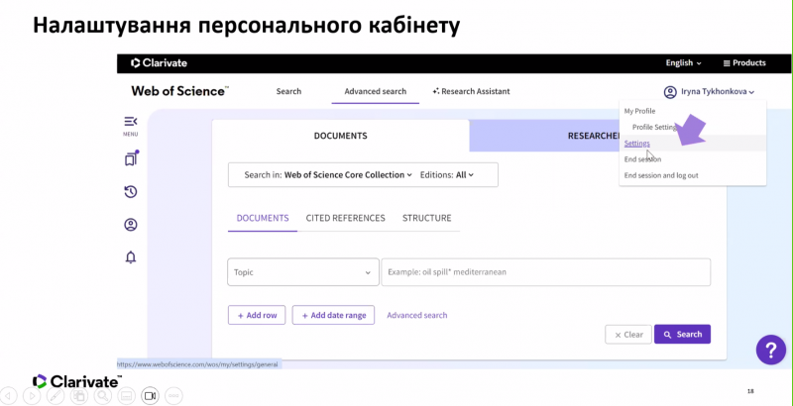Choose My Profile in user menu
The height and width of the screenshot is (406, 793).
point(639,111)
